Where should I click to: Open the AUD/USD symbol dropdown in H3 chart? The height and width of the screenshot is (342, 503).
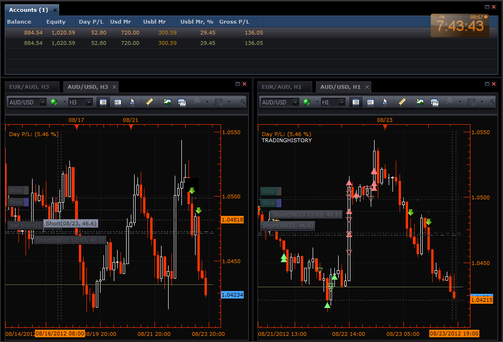pyautogui.click(x=27, y=102)
